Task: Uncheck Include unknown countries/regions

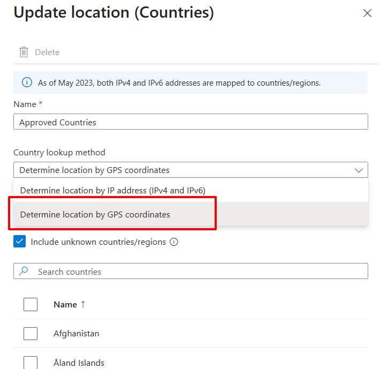Action: (20, 242)
